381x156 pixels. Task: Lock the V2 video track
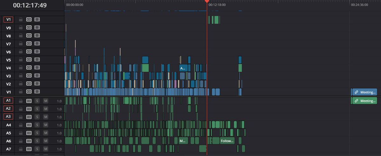[21, 84]
